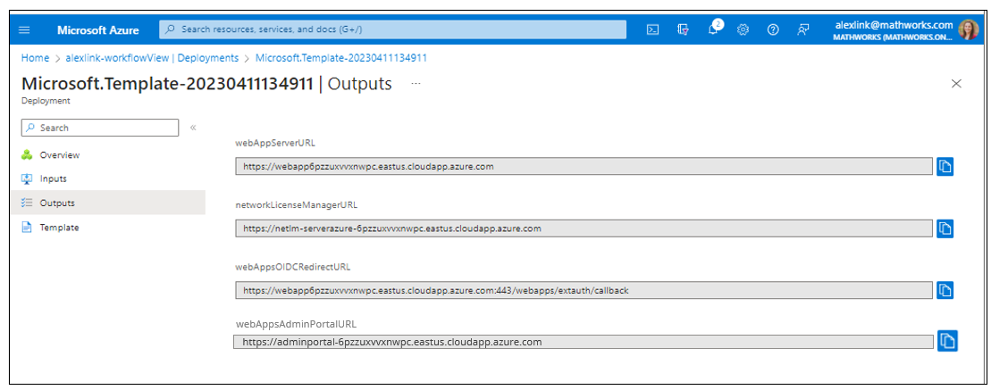
Task: Click the Microsoft Azure logo text
Action: pyautogui.click(x=98, y=29)
